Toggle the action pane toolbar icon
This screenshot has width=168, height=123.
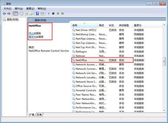[x=42, y=13]
